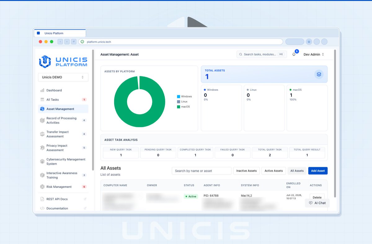This screenshot has width=372, height=244.
Task: Open the REST API Docs link
Action: coord(63,199)
